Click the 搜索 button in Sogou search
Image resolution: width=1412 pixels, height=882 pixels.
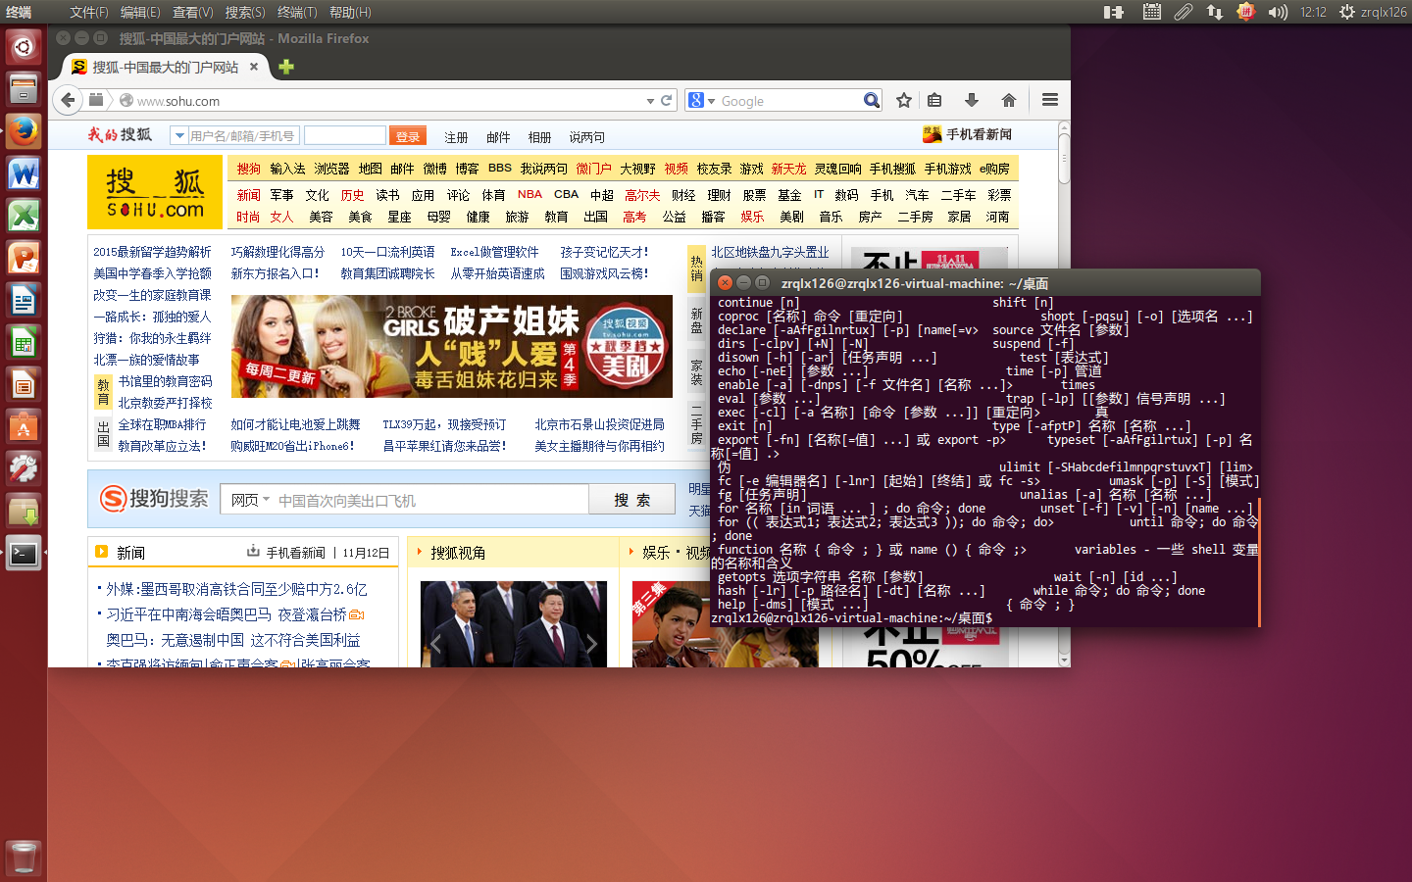tap(632, 500)
